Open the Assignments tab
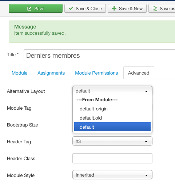This screenshot has width=175, height=185. coord(51,73)
